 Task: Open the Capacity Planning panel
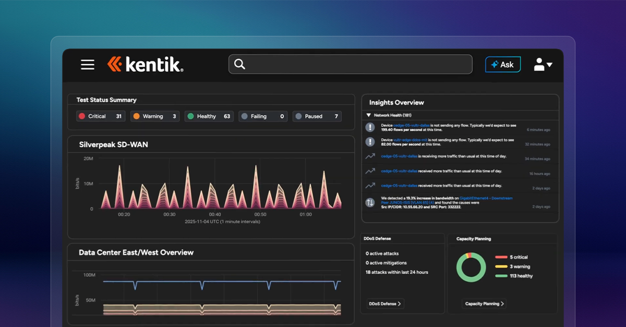point(484,304)
